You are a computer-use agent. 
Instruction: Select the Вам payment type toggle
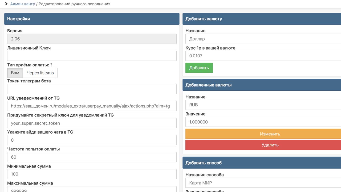[x=15, y=73]
